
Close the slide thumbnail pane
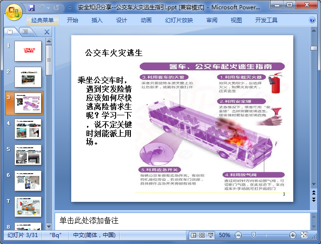tap(47, 32)
